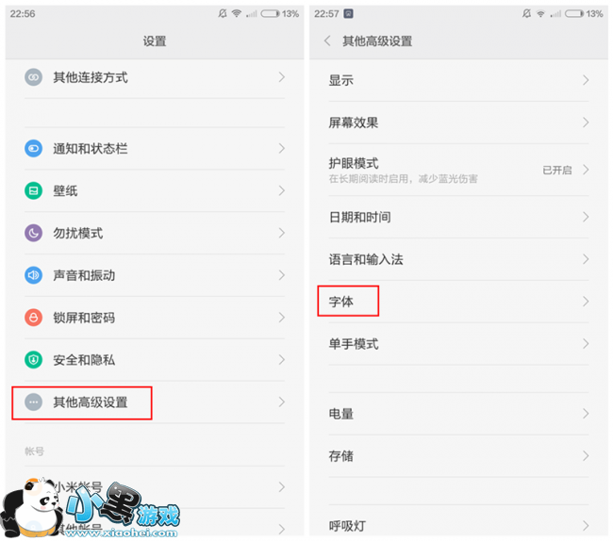Tap the purple moon 勿扰模式 icon

point(34,233)
